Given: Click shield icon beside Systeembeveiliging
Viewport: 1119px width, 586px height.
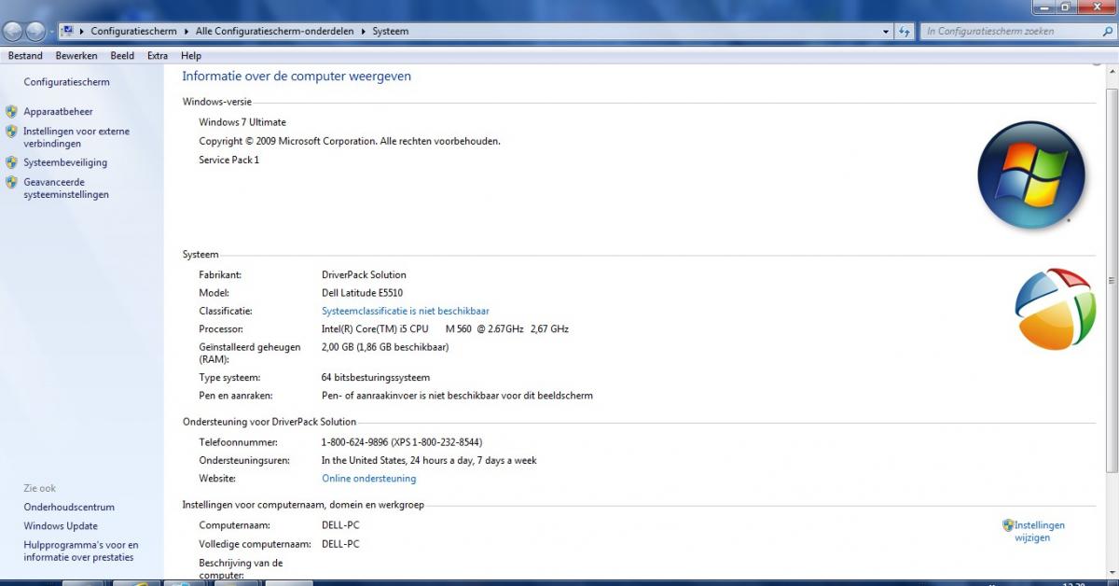Looking at the screenshot, I should [x=11, y=162].
